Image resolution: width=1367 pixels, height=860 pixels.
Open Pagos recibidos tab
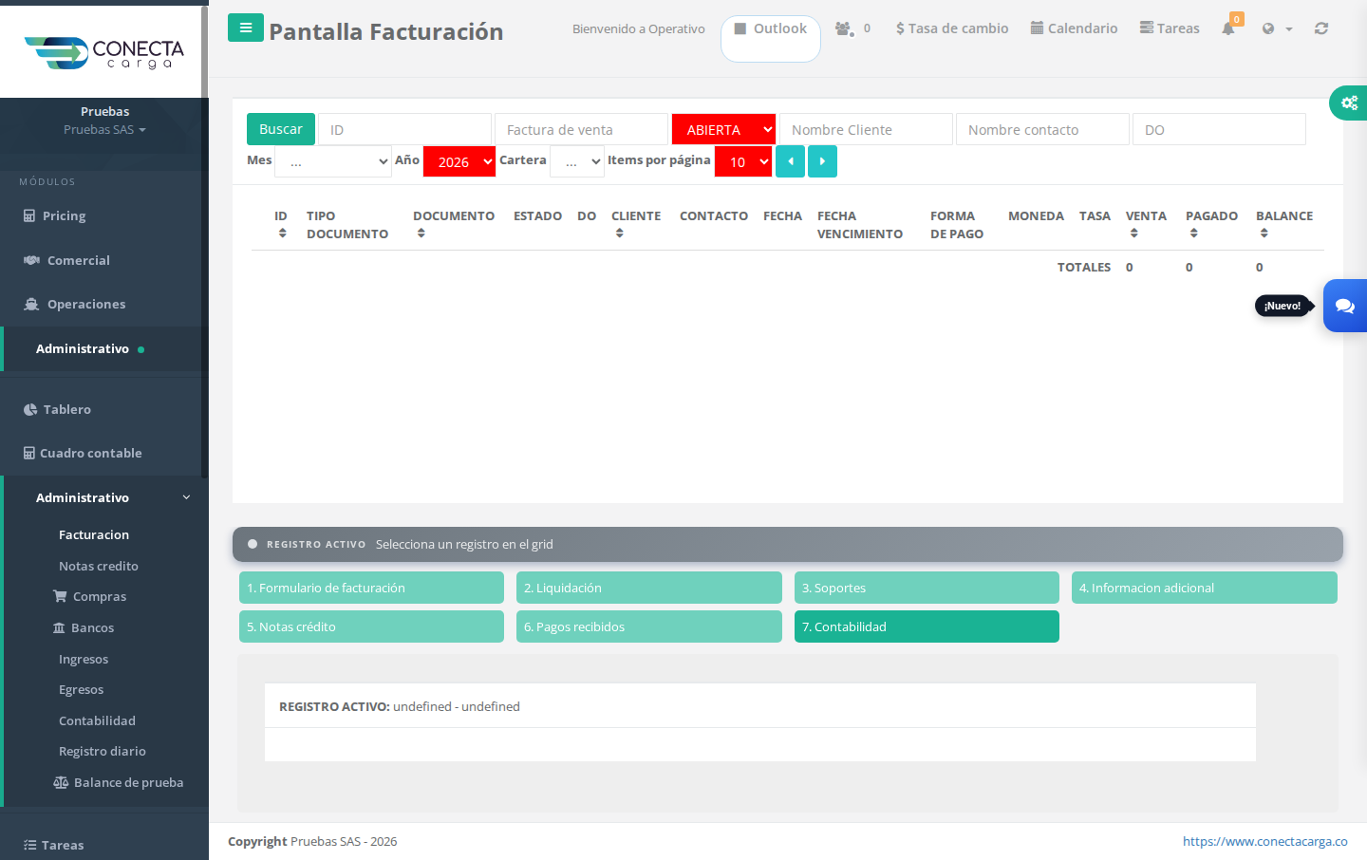[x=649, y=626]
